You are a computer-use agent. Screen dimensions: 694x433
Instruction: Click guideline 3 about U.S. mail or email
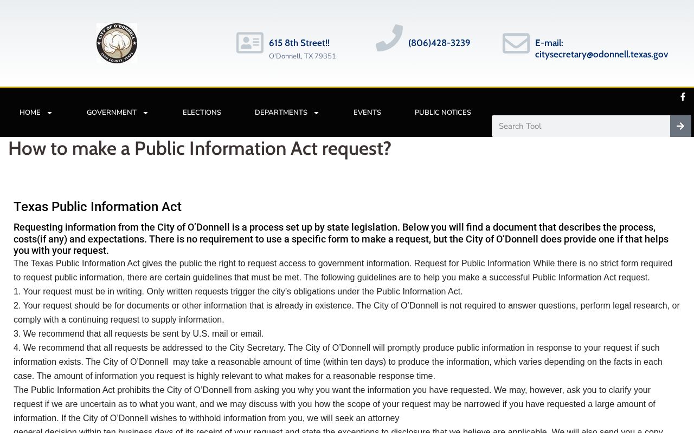138,333
